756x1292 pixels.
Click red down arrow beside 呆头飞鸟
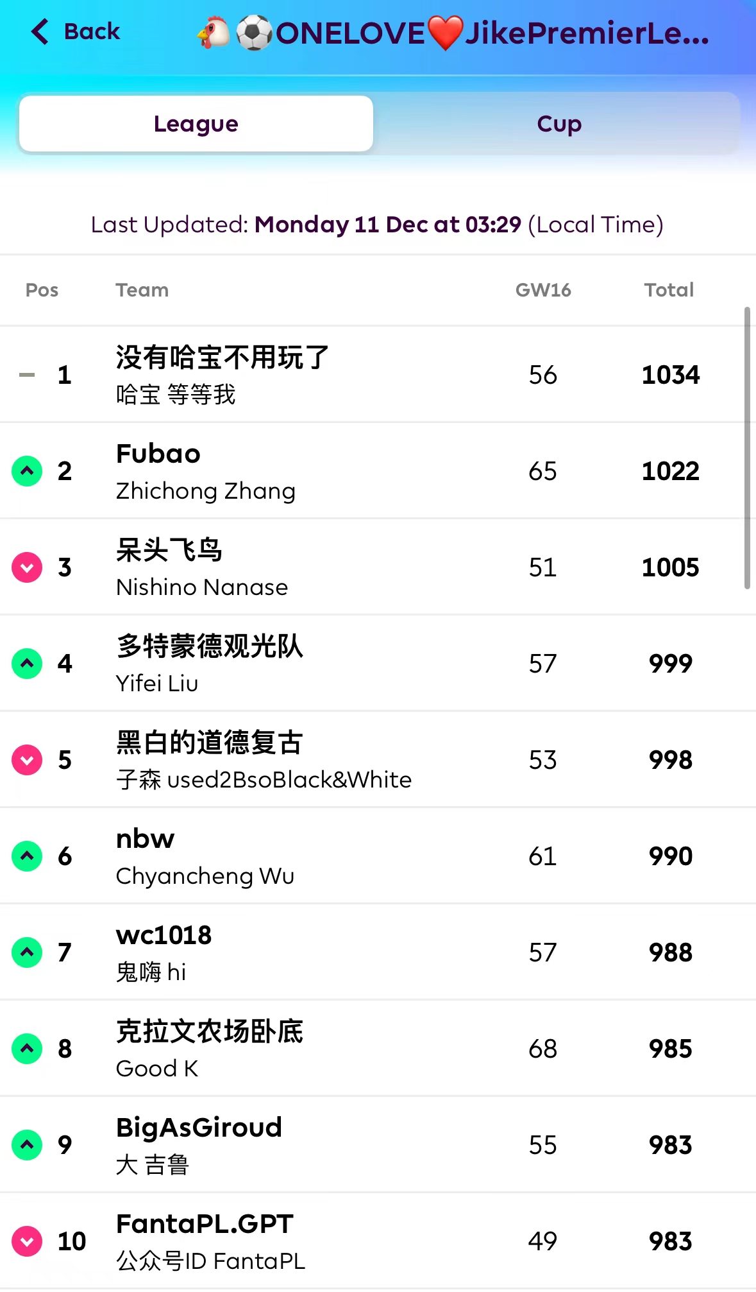pyautogui.click(x=27, y=567)
